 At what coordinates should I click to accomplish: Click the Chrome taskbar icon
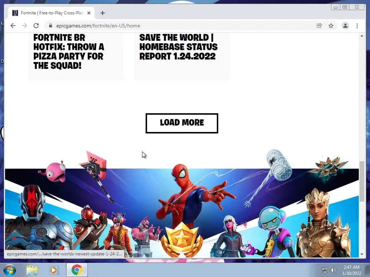pos(77,270)
